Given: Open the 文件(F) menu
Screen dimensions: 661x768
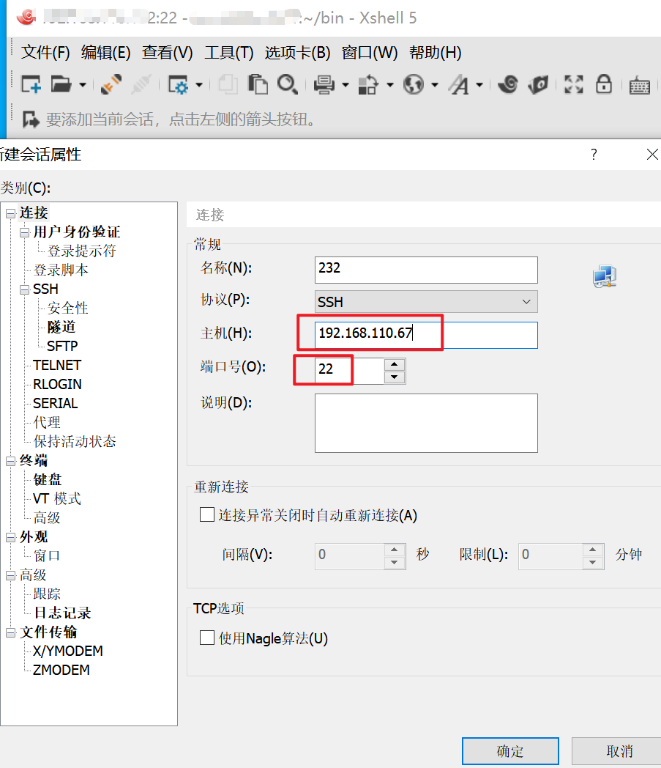Looking at the screenshot, I should [45, 52].
